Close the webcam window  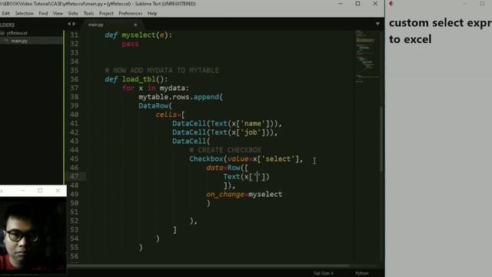tap(58, 190)
